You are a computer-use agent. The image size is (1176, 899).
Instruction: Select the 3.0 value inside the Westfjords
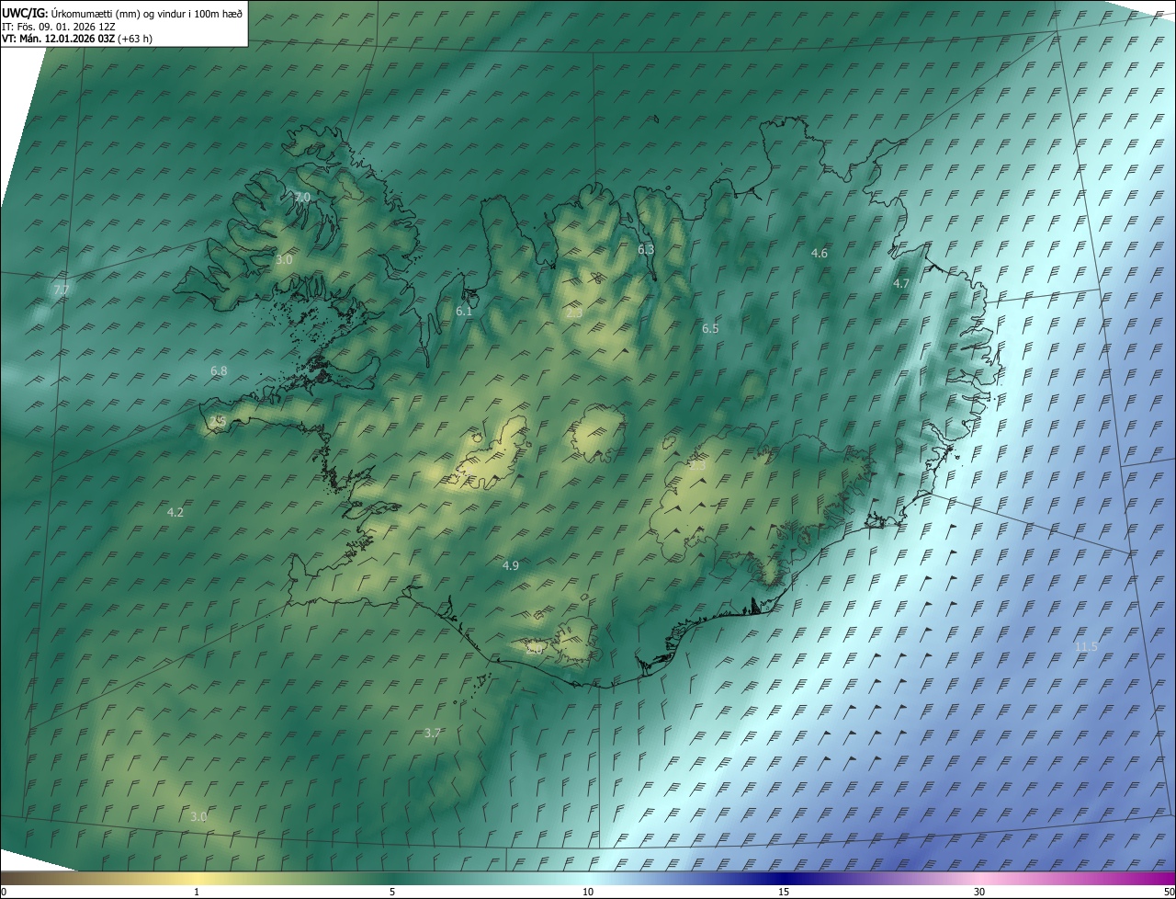click(284, 260)
